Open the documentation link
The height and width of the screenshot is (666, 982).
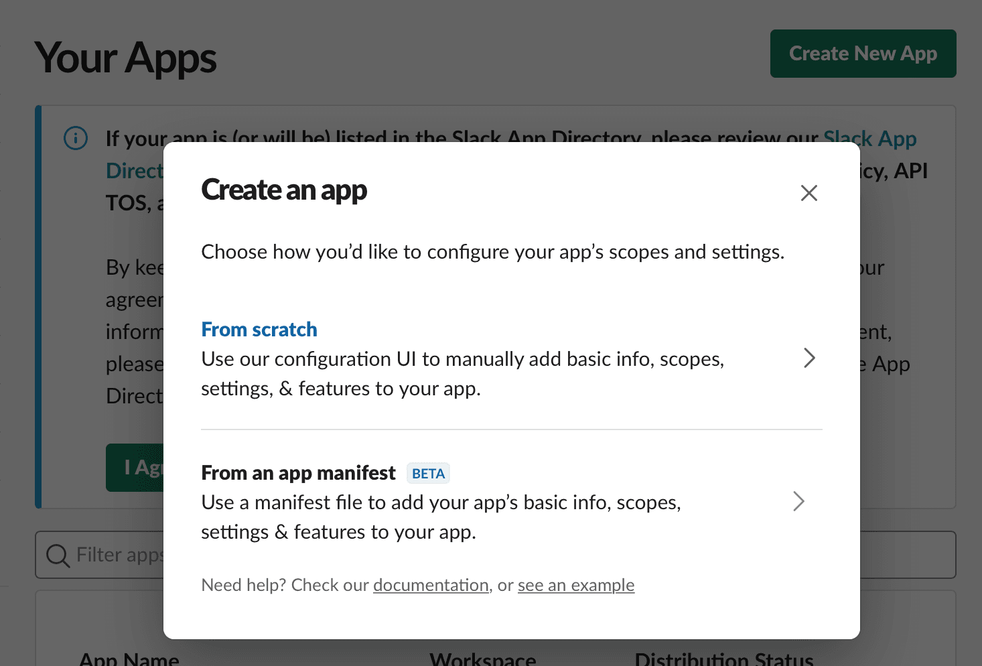pos(431,585)
